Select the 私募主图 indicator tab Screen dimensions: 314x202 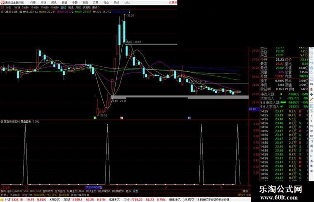pos(72,191)
